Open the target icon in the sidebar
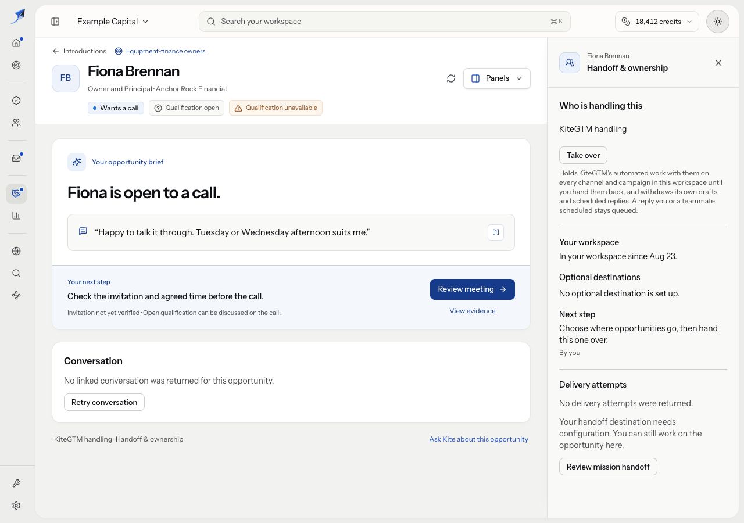 [16, 65]
